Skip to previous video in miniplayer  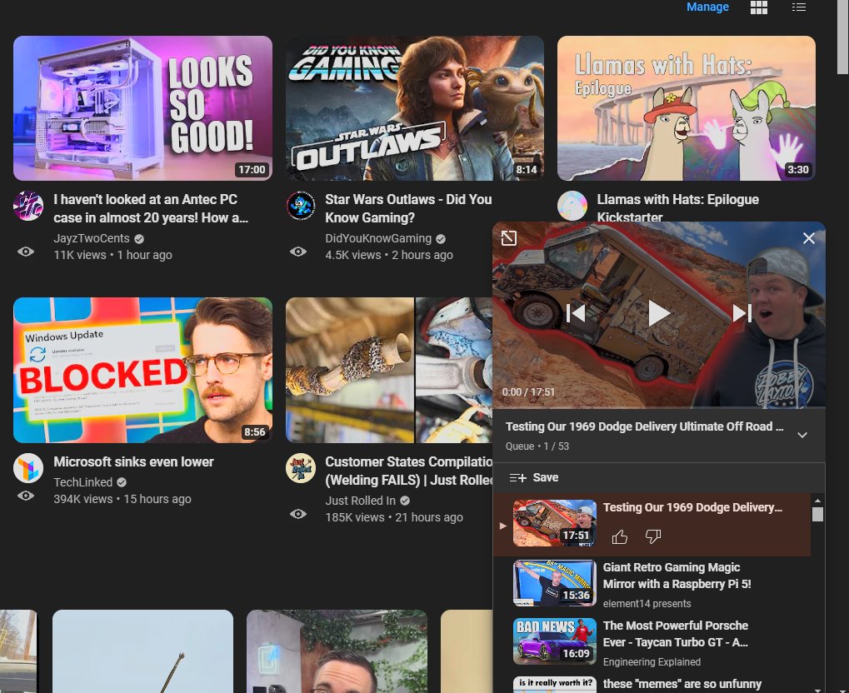576,313
